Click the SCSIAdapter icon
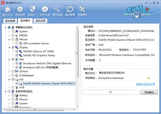This screenshot has width=161, height=114. tap(17, 75)
